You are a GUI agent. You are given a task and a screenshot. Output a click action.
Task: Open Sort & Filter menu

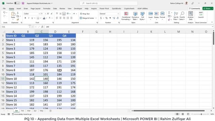176,16
